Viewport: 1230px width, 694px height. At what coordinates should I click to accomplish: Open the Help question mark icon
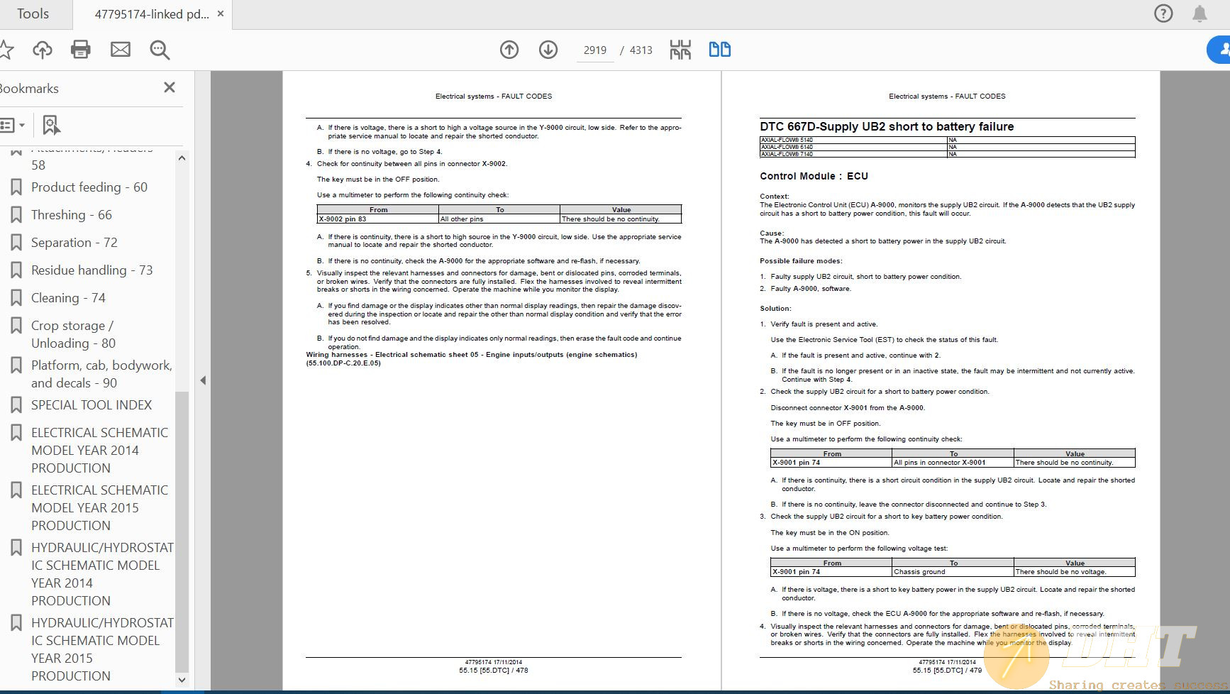[1163, 13]
